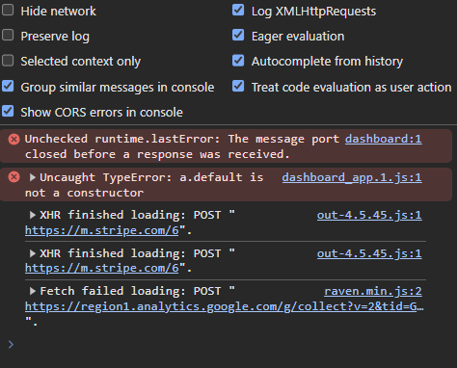Enable the Preserve log checkbox

(x=8, y=35)
